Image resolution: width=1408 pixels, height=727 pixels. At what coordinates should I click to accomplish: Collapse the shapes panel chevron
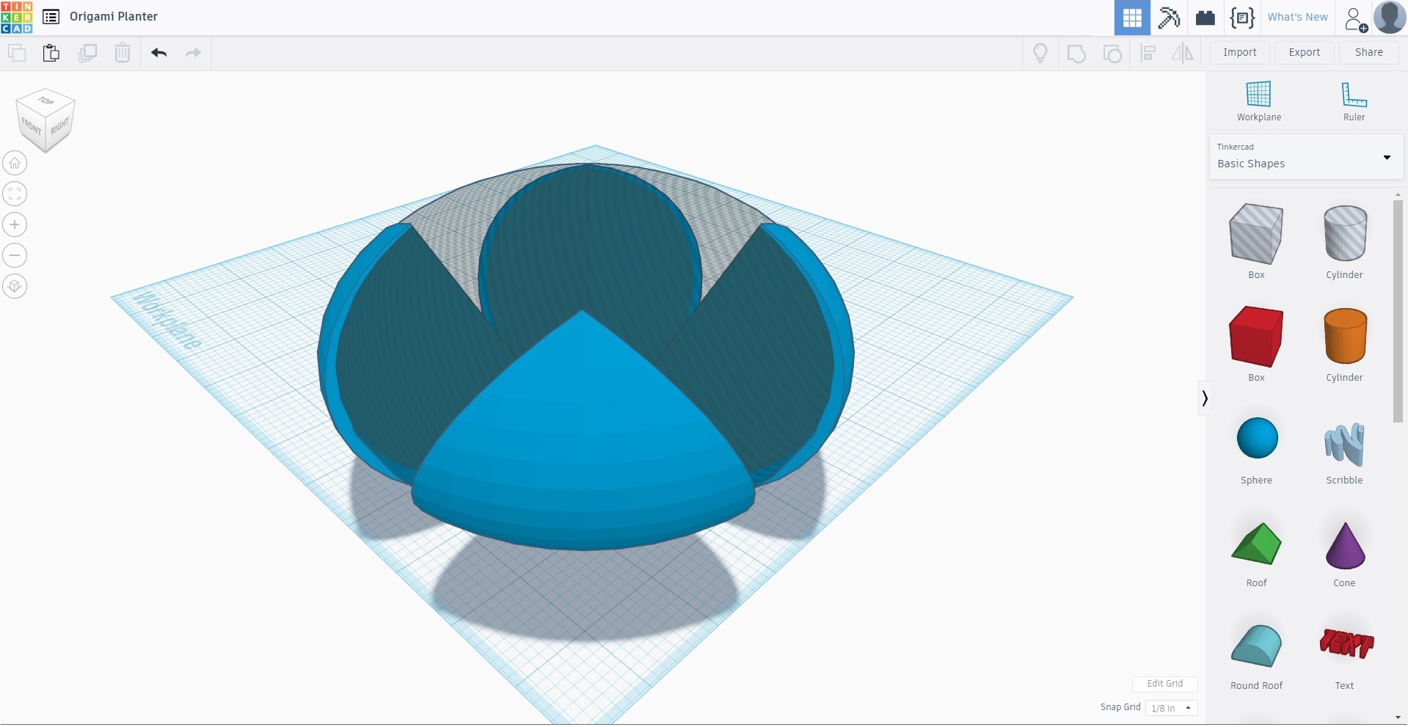(x=1204, y=398)
